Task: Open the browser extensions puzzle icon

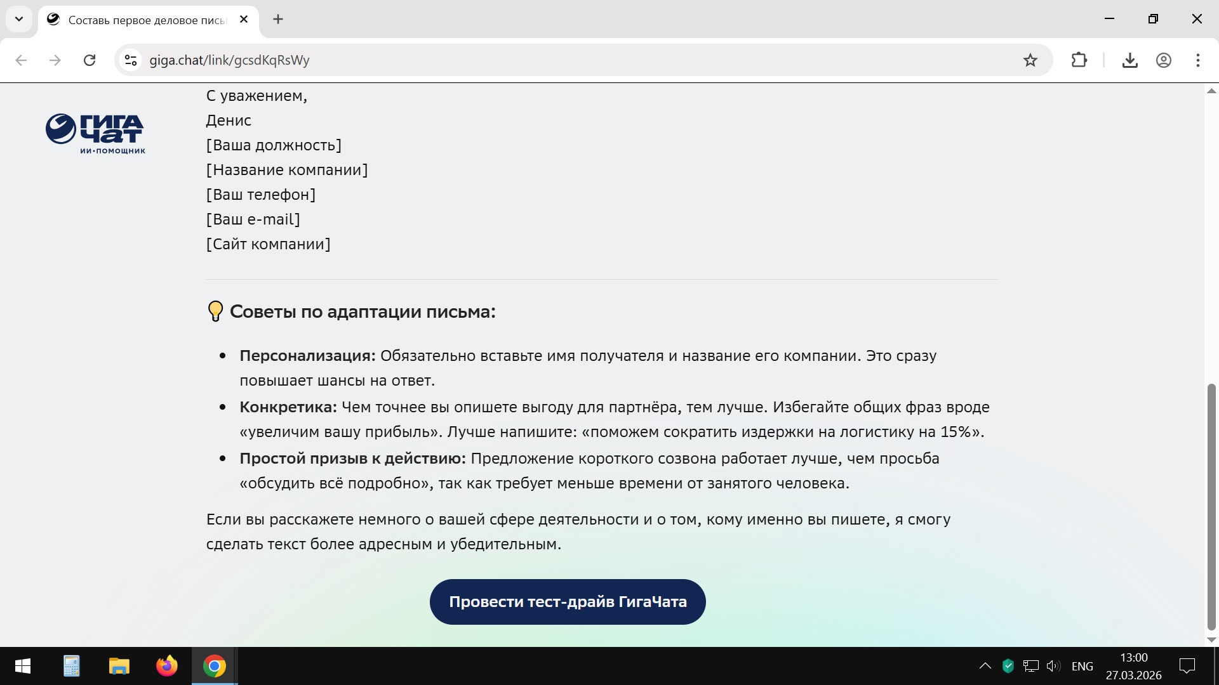Action: [1079, 60]
